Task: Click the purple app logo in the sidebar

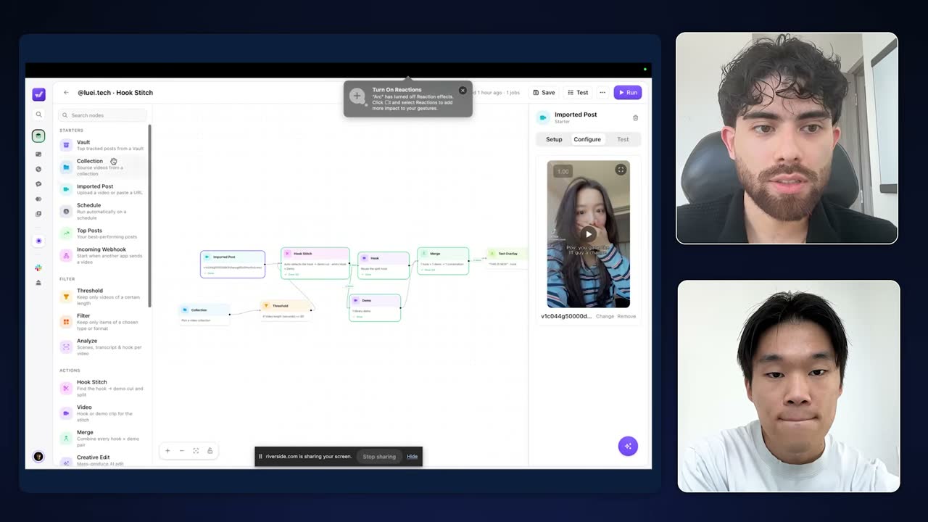Action: 39,94
